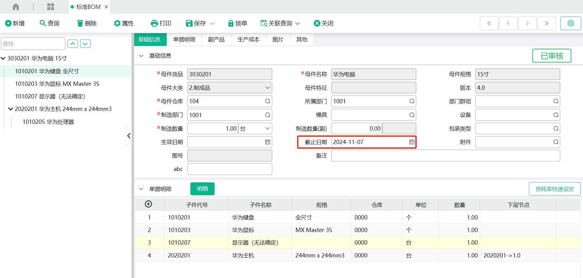Click the 查询 search toolbar button

click(49, 23)
